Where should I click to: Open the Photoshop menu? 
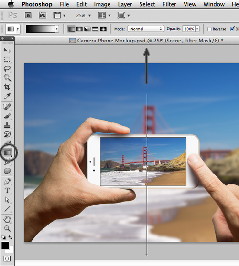click(37, 4)
